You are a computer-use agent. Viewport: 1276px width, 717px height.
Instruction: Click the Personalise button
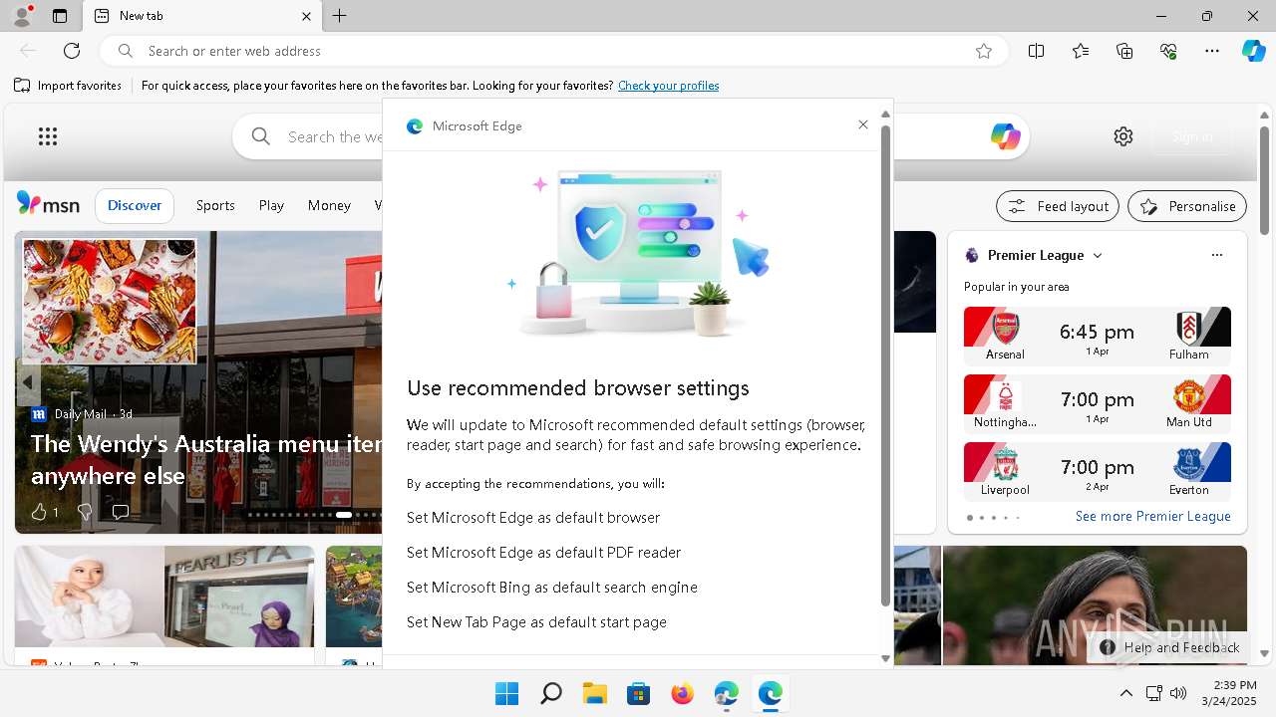[1187, 206]
